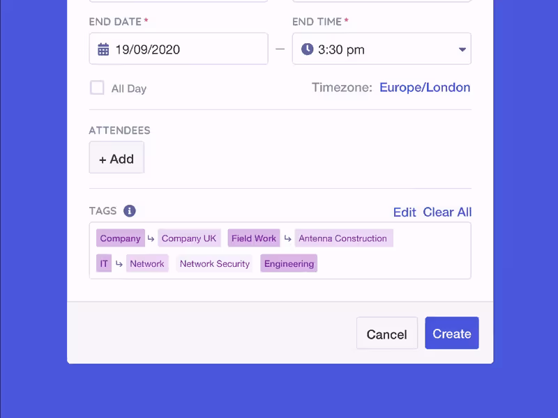The image size is (558, 418).
Task: Expand the End Time dropdown arrow
Action: 462,49
